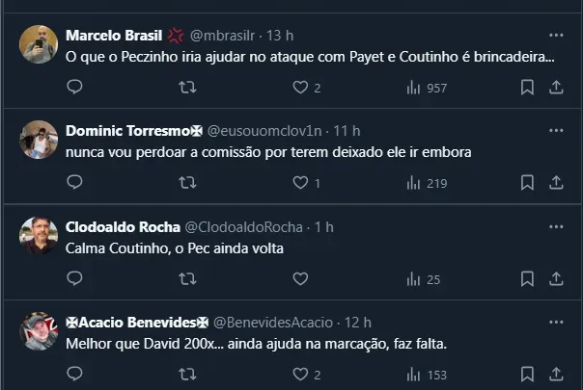Reply to Clodoaldo Rocha's tweet
Image resolution: width=583 pixels, height=390 pixels.
pos(75,279)
